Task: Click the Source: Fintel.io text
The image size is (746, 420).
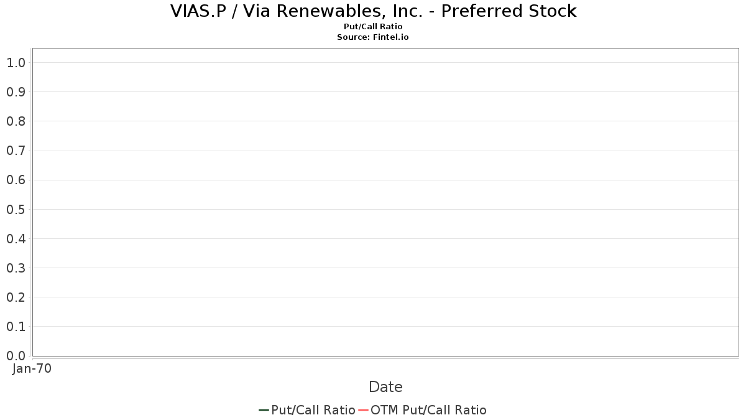Action: click(x=373, y=37)
